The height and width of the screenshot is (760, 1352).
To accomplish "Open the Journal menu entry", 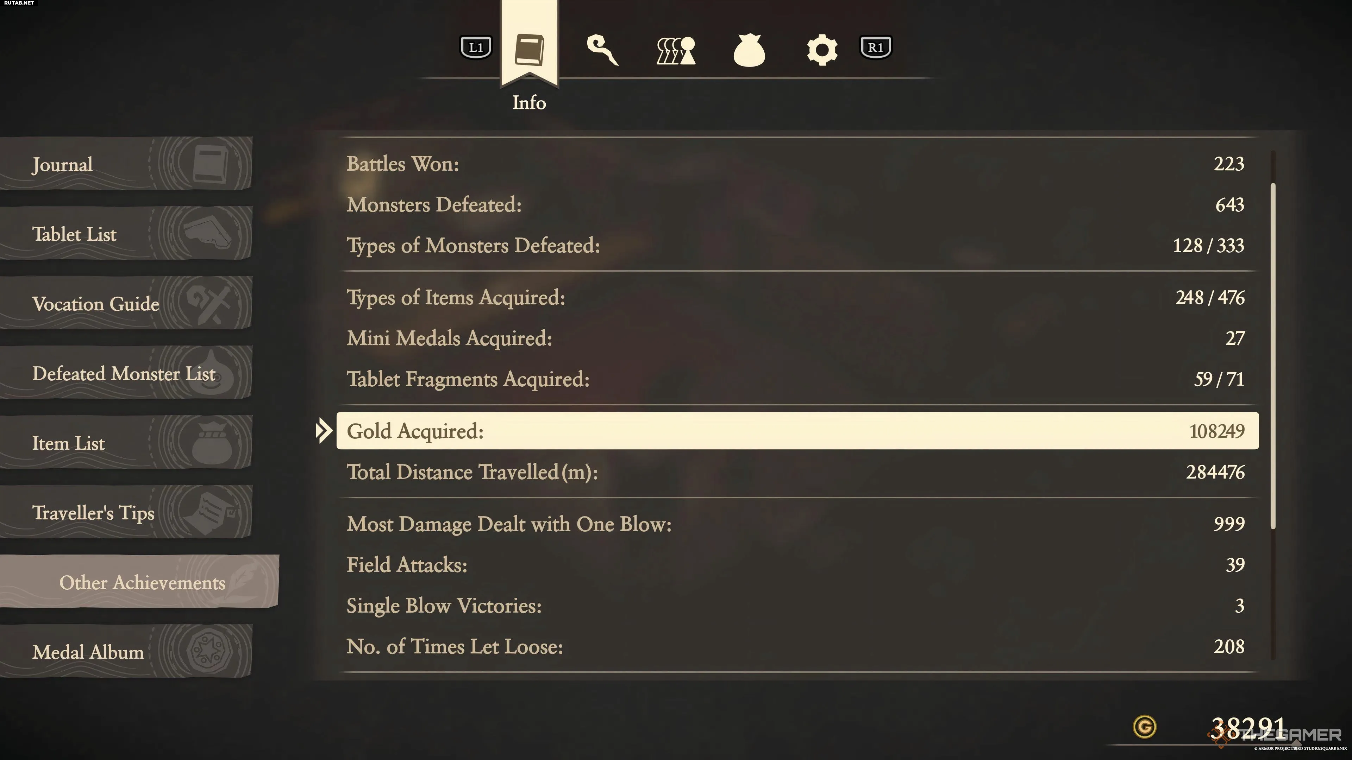I will coord(126,165).
